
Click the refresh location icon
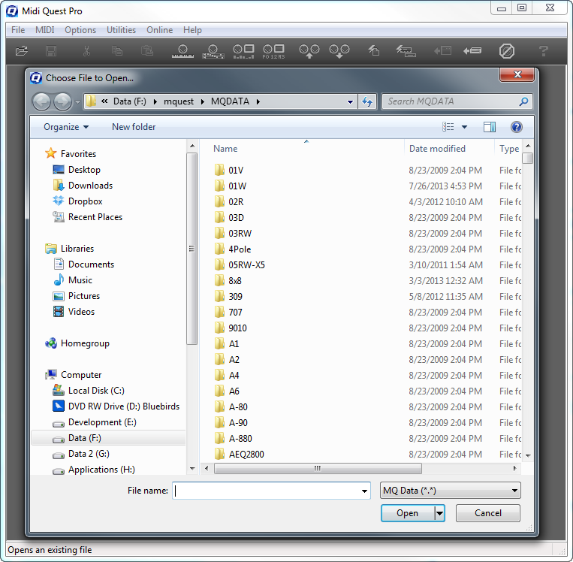click(367, 101)
